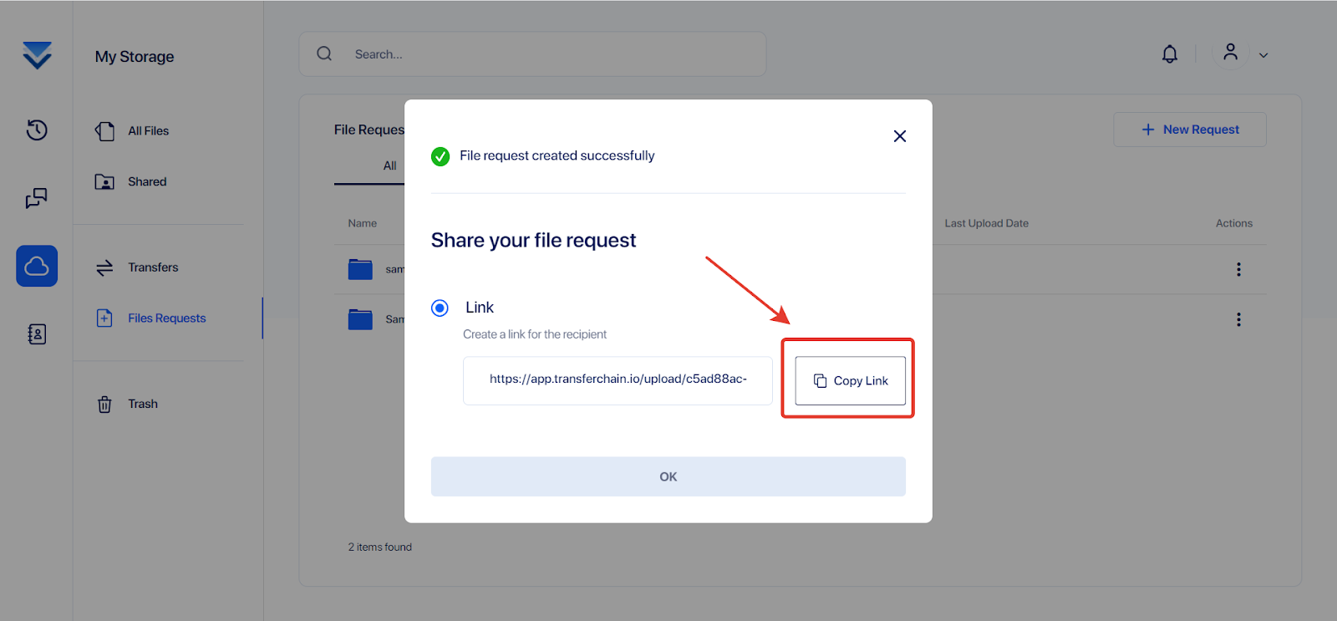Screen dimensions: 1337x621
Task: Open actions menu for first folder row
Action: pyautogui.click(x=1238, y=269)
